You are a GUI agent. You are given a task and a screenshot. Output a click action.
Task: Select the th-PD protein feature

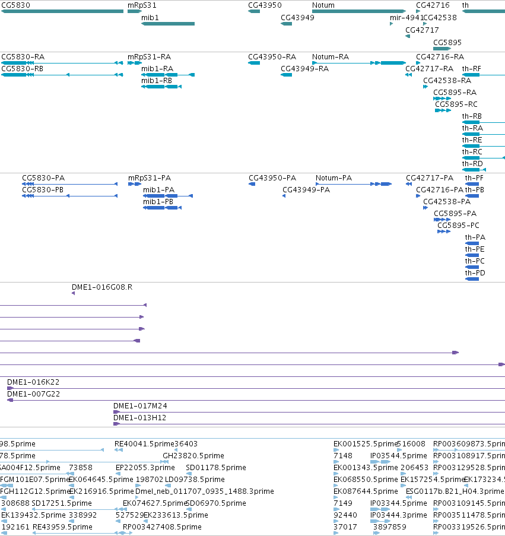point(472,280)
